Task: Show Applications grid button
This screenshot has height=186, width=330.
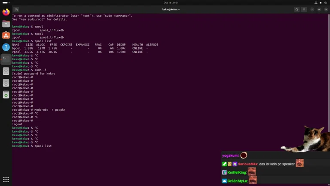Action: coord(6,180)
